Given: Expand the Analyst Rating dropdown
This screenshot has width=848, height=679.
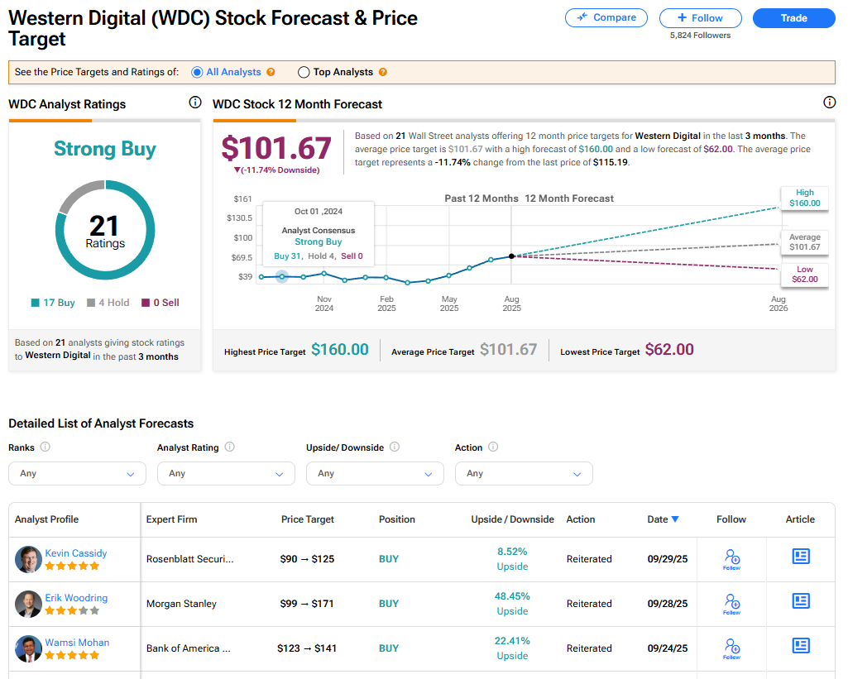Looking at the screenshot, I should tap(226, 474).
